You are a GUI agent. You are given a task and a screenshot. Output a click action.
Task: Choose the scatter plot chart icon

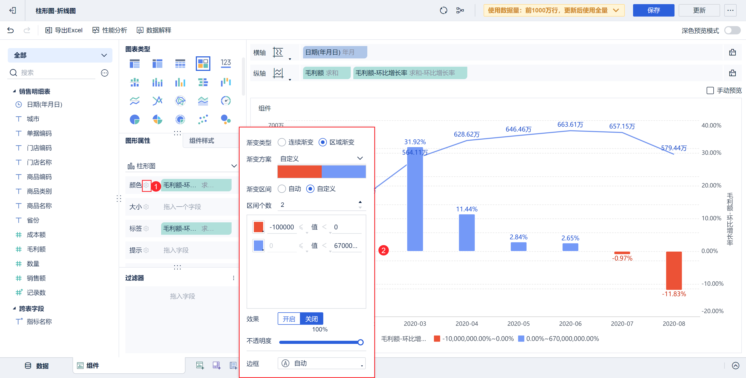tap(203, 119)
